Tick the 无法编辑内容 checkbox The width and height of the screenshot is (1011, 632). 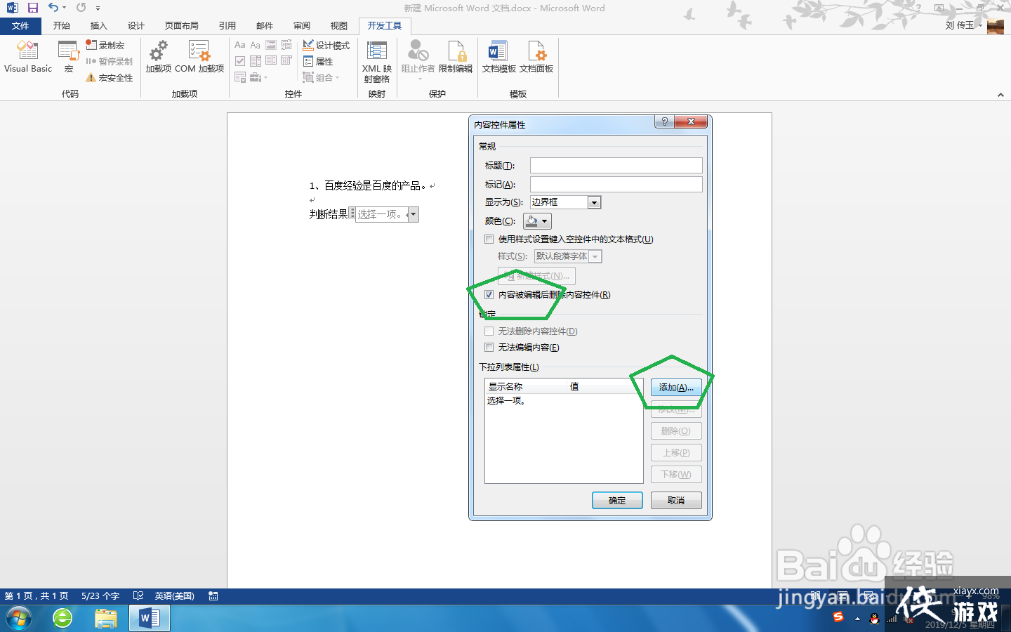pos(489,348)
